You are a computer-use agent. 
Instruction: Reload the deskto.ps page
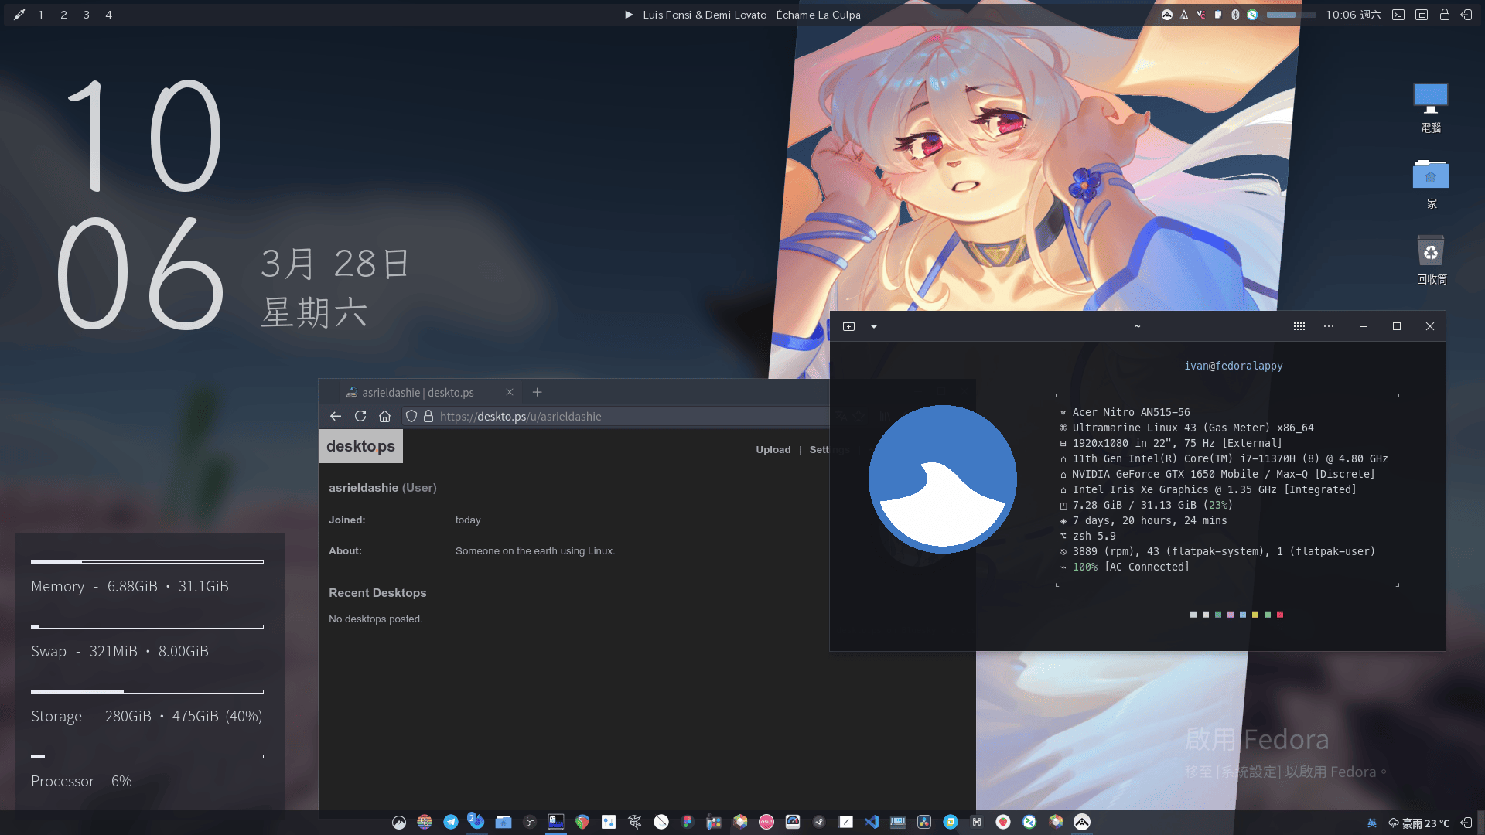pyautogui.click(x=360, y=416)
